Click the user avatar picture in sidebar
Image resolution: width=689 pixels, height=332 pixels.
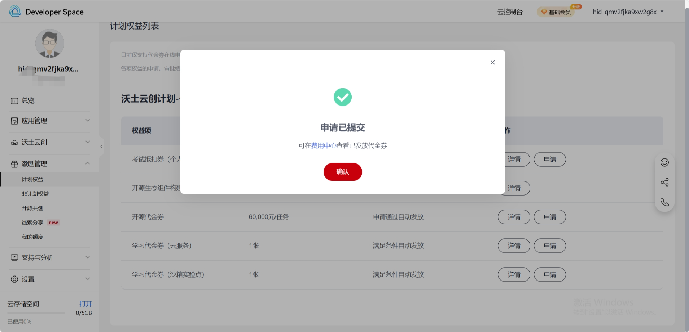click(x=50, y=44)
